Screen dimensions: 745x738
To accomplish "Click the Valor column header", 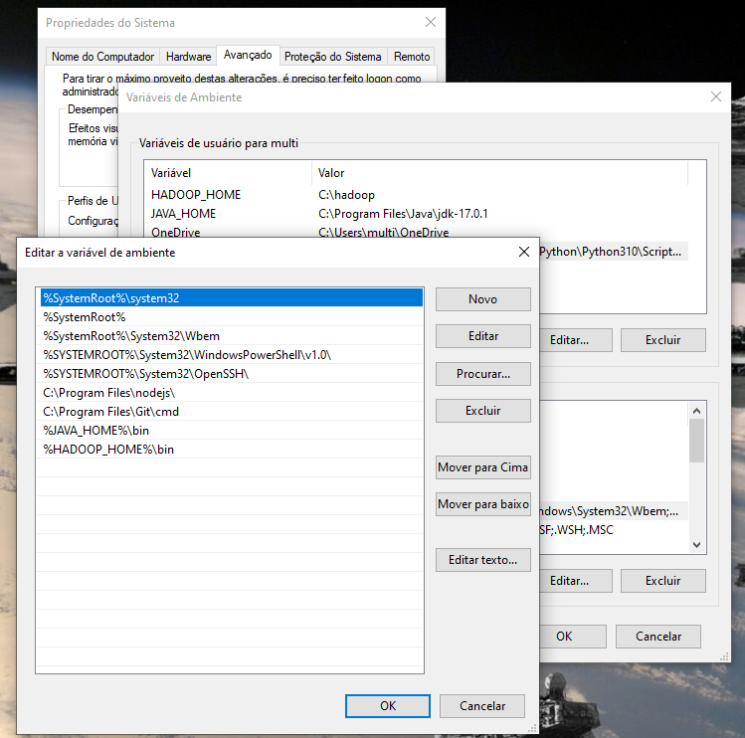I will 500,173.
